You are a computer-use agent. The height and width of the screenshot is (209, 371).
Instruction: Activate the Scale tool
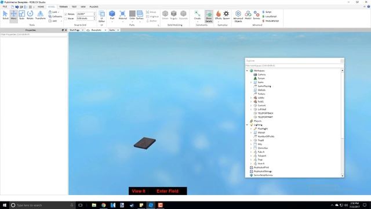point(22,15)
